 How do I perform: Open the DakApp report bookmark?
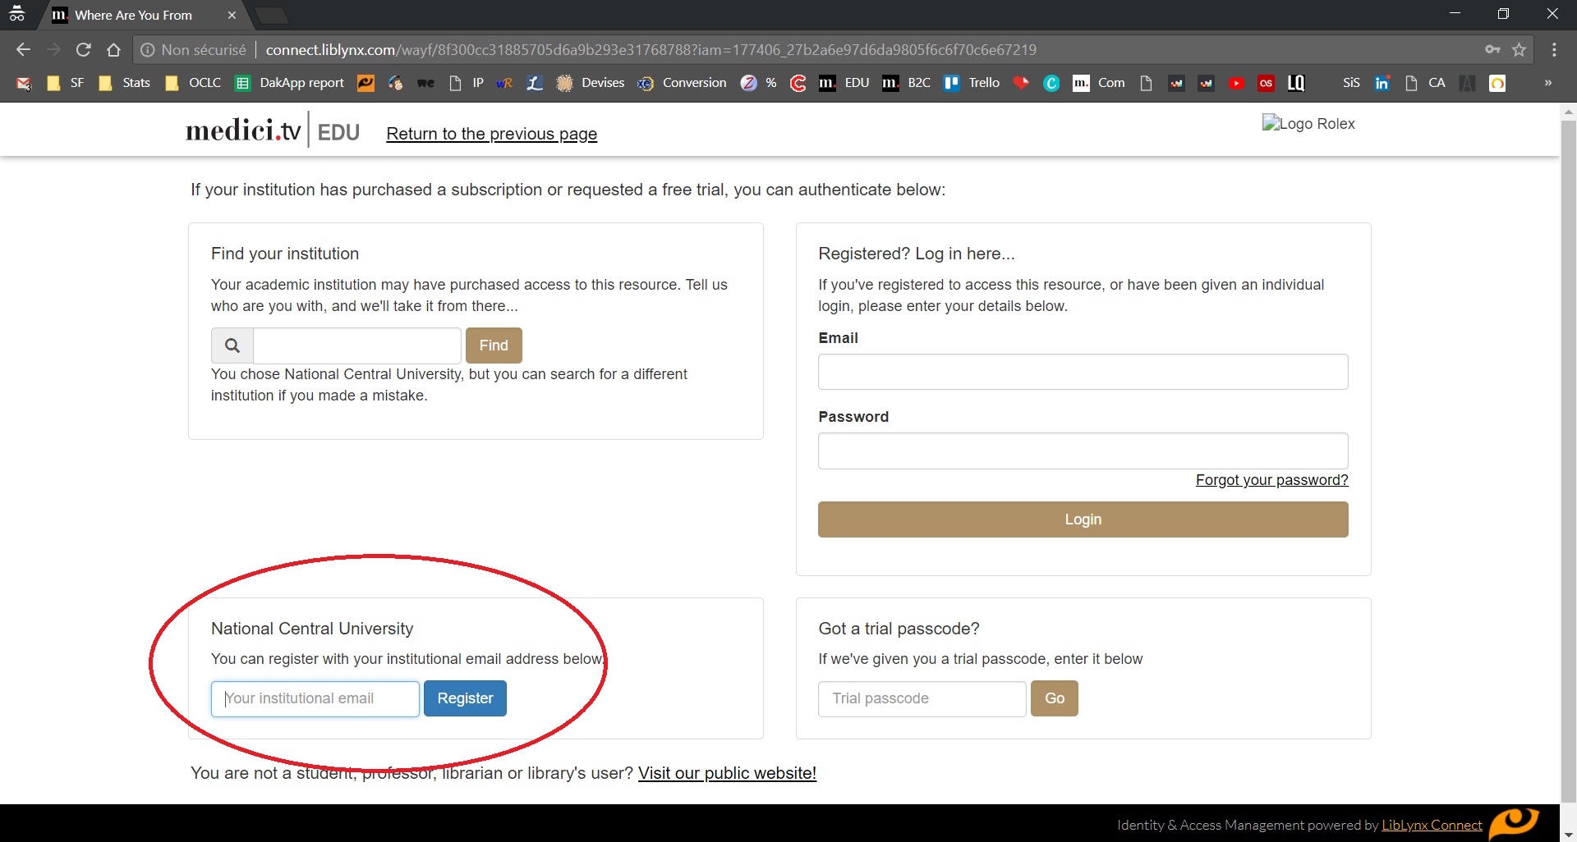[x=290, y=83]
